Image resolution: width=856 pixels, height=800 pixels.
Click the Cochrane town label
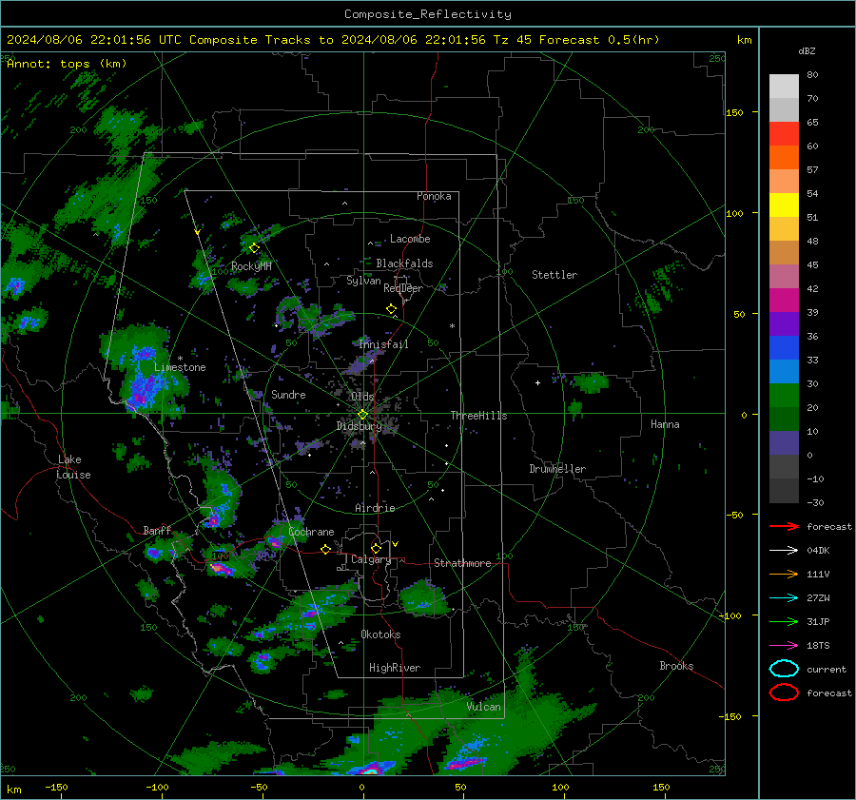click(x=311, y=532)
